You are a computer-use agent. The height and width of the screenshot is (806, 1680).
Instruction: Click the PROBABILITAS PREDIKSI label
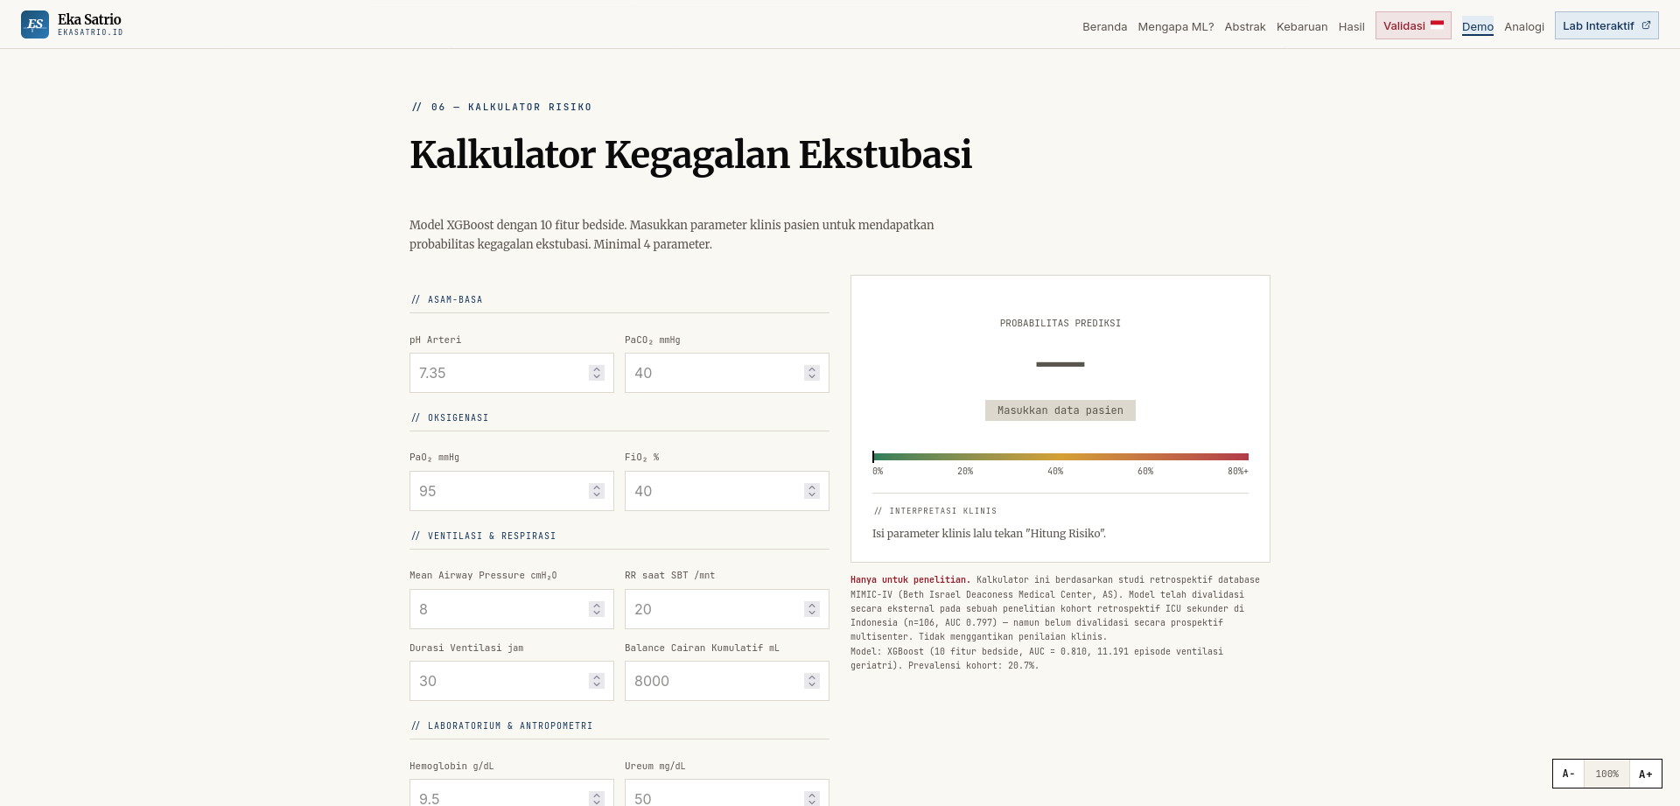click(x=1060, y=323)
